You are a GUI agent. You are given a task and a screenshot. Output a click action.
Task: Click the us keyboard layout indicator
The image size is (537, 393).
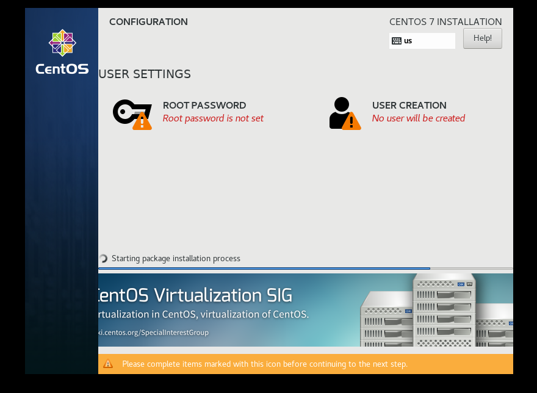pos(422,41)
